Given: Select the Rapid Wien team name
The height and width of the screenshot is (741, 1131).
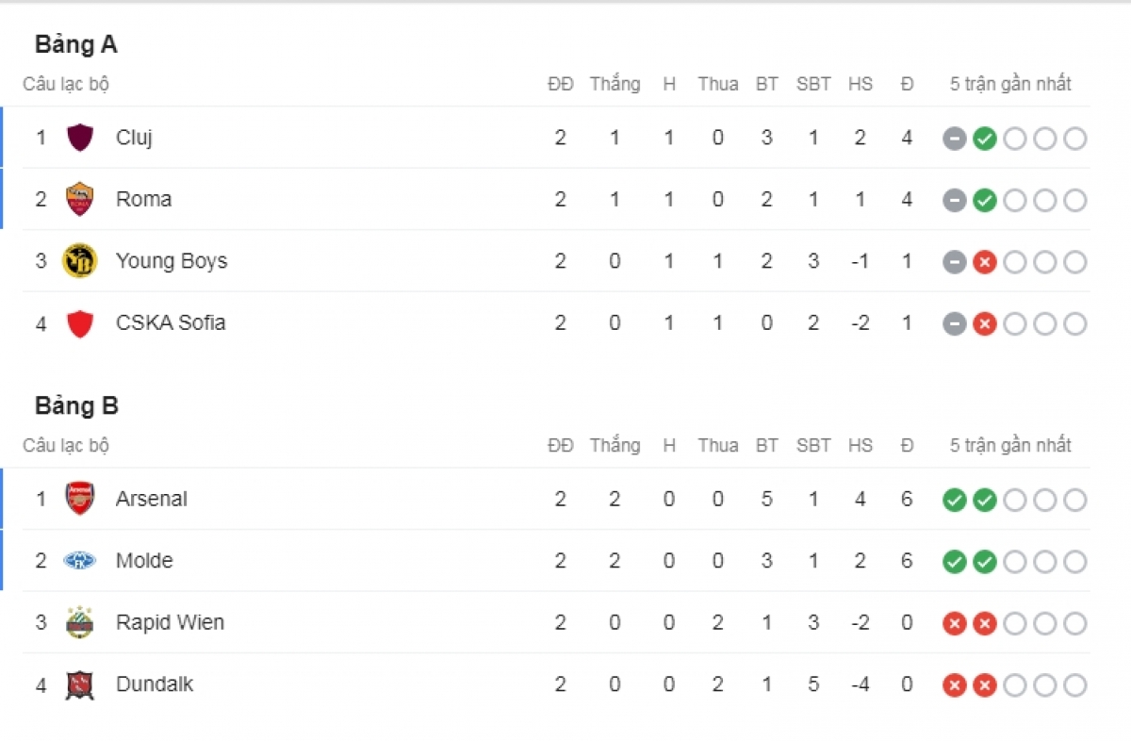Looking at the screenshot, I should (x=170, y=622).
